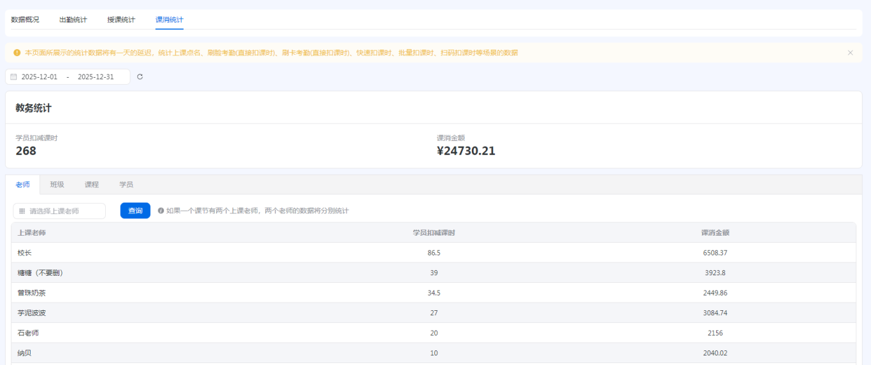Click the info icon next to 查询
Viewport: 871px width, 365px height.
pos(161,211)
